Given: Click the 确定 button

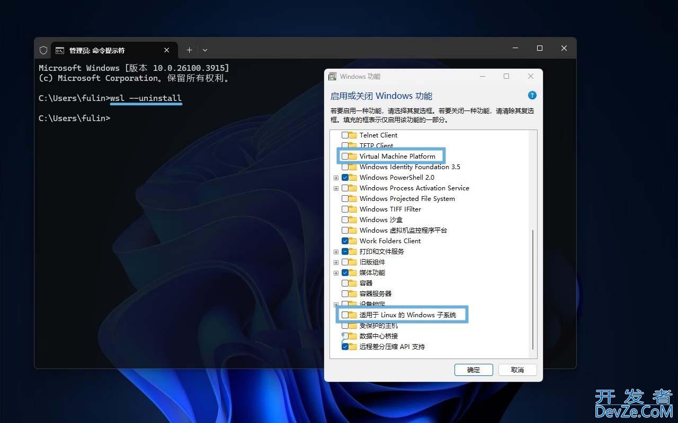Looking at the screenshot, I should 474,370.
